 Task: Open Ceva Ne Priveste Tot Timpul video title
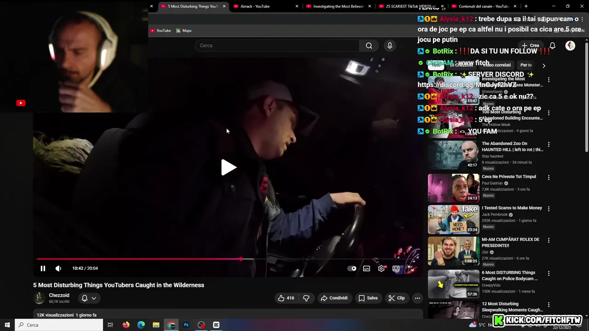point(509,177)
